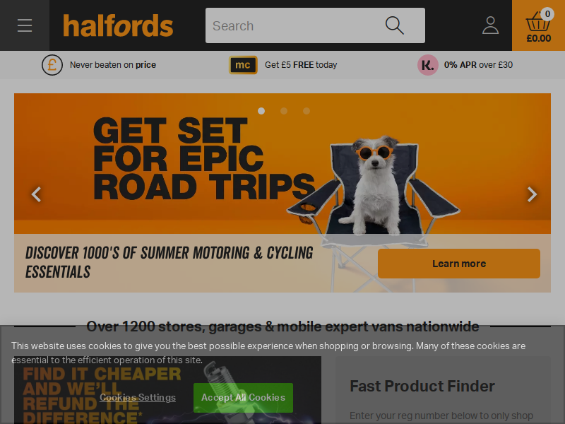Open the hamburger navigation menu

(x=25, y=25)
